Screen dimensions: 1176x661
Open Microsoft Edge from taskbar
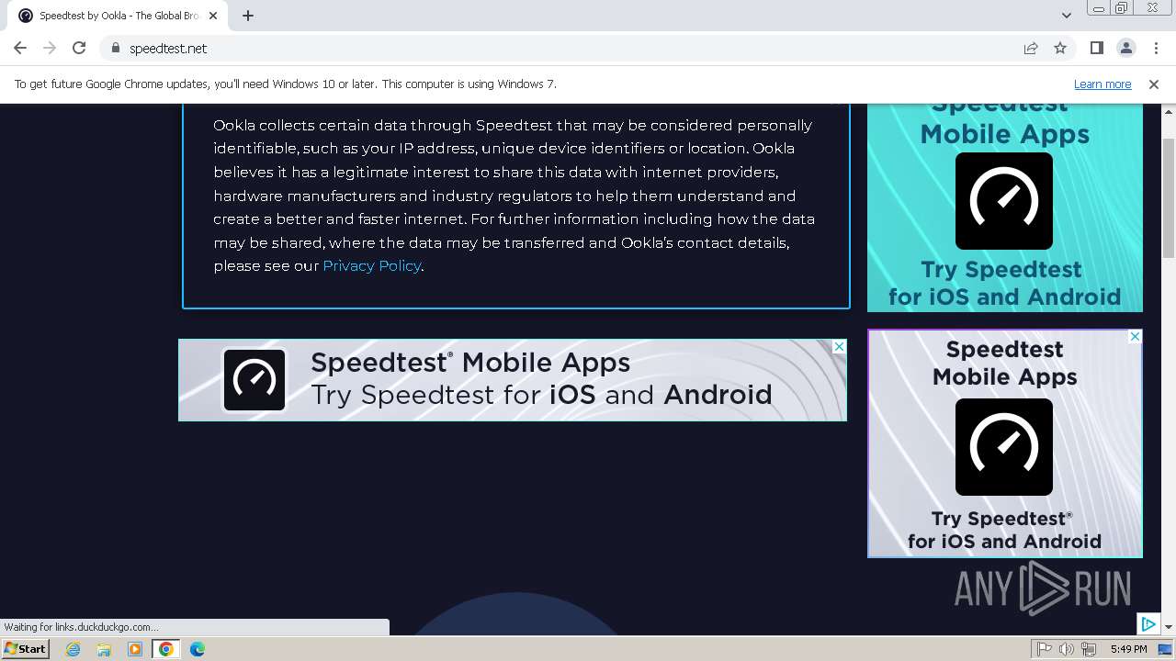click(198, 649)
